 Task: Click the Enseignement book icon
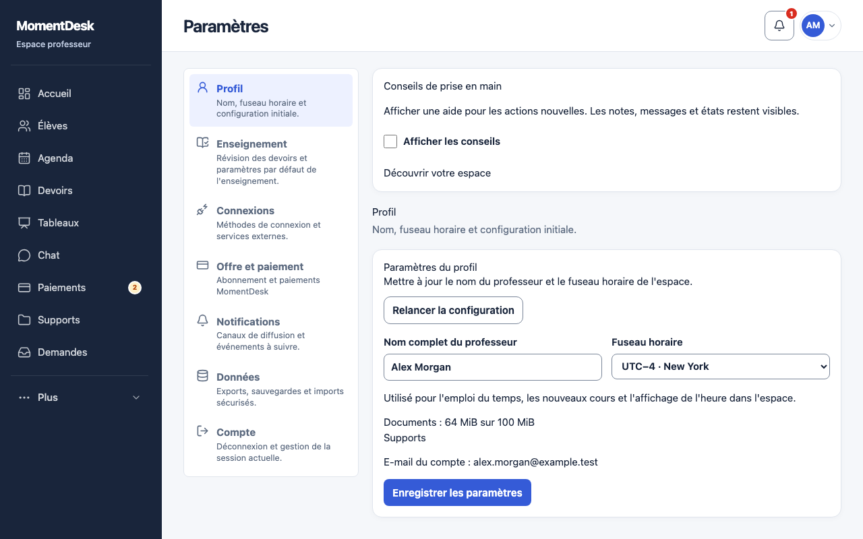(202, 143)
